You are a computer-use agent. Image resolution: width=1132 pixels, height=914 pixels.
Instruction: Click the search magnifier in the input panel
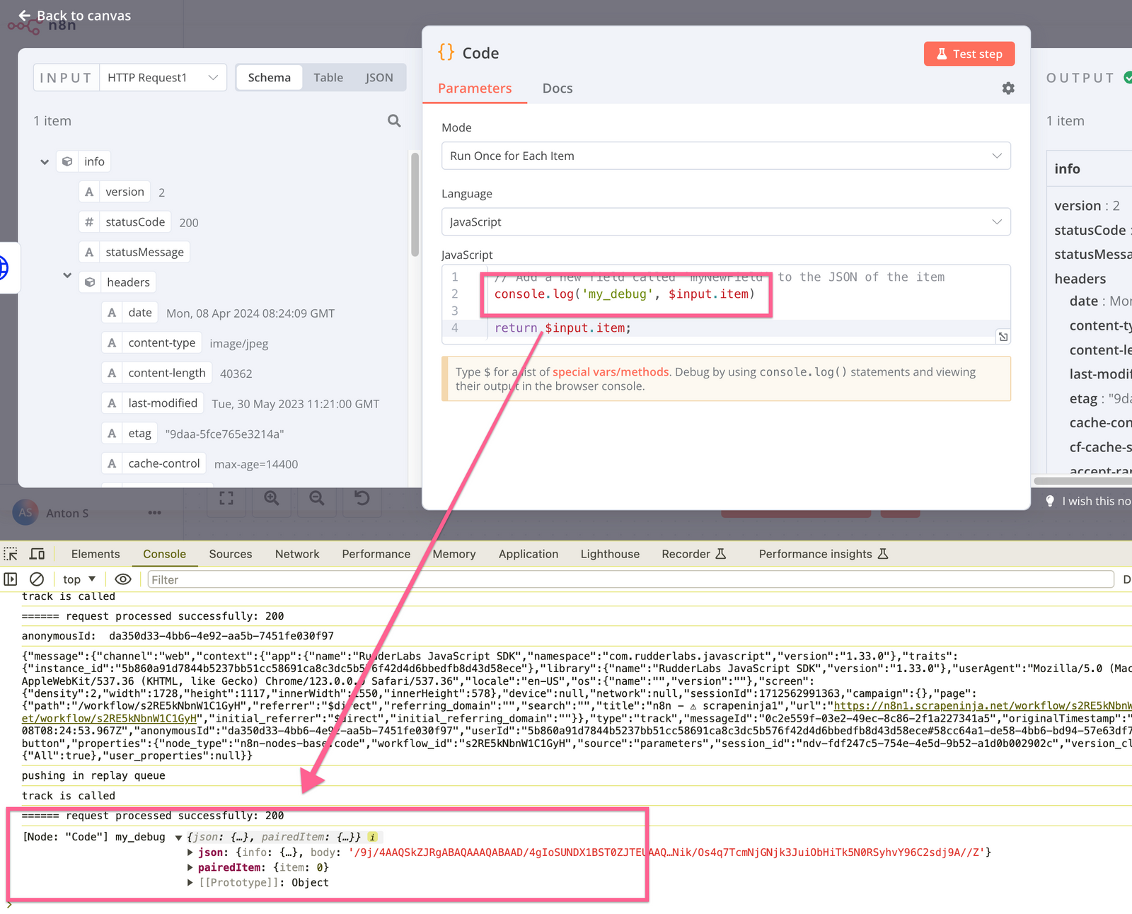394,120
